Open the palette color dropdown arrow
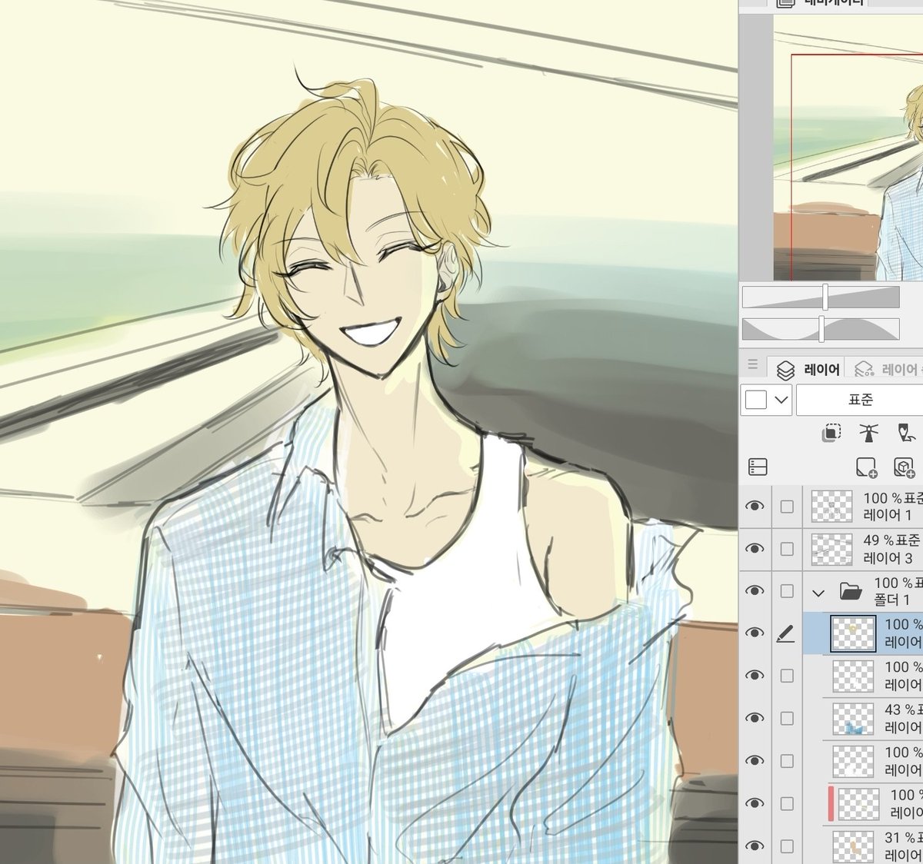Screen dimensions: 923x864 tap(781, 400)
